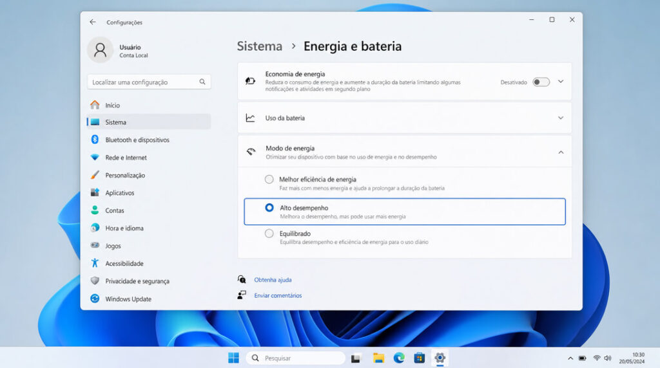Viewport: 660px width, 368px height.
Task: Open Bluetooth e dispositivos settings
Action: pyautogui.click(x=149, y=140)
